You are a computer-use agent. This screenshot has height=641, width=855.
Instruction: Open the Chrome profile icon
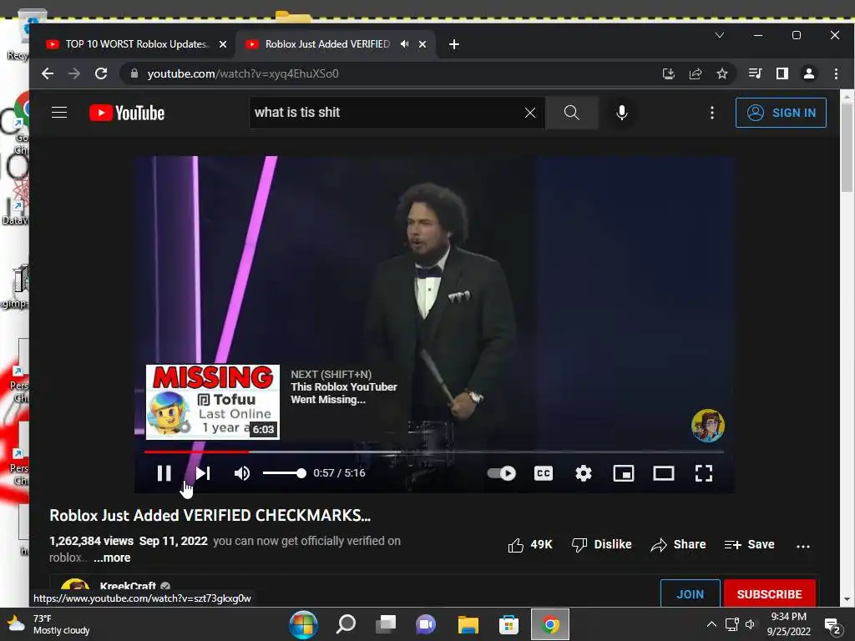pyautogui.click(x=808, y=73)
